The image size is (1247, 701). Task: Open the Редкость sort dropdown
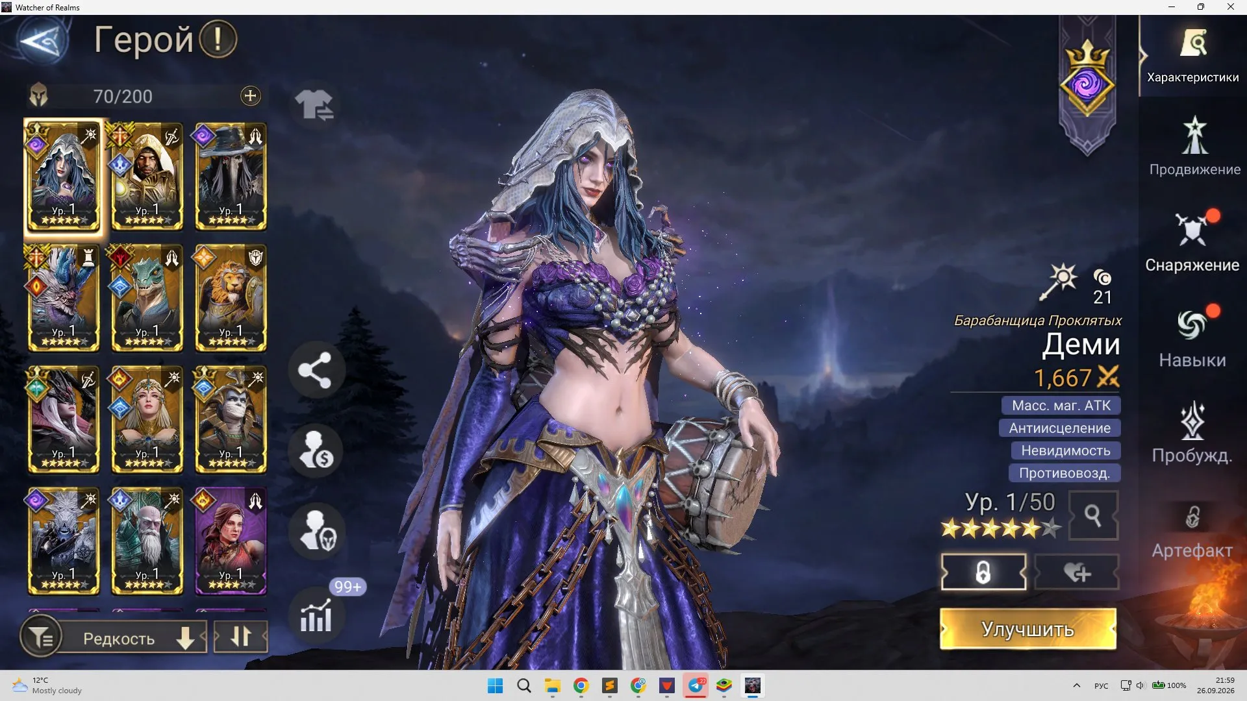click(x=134, y=638)
